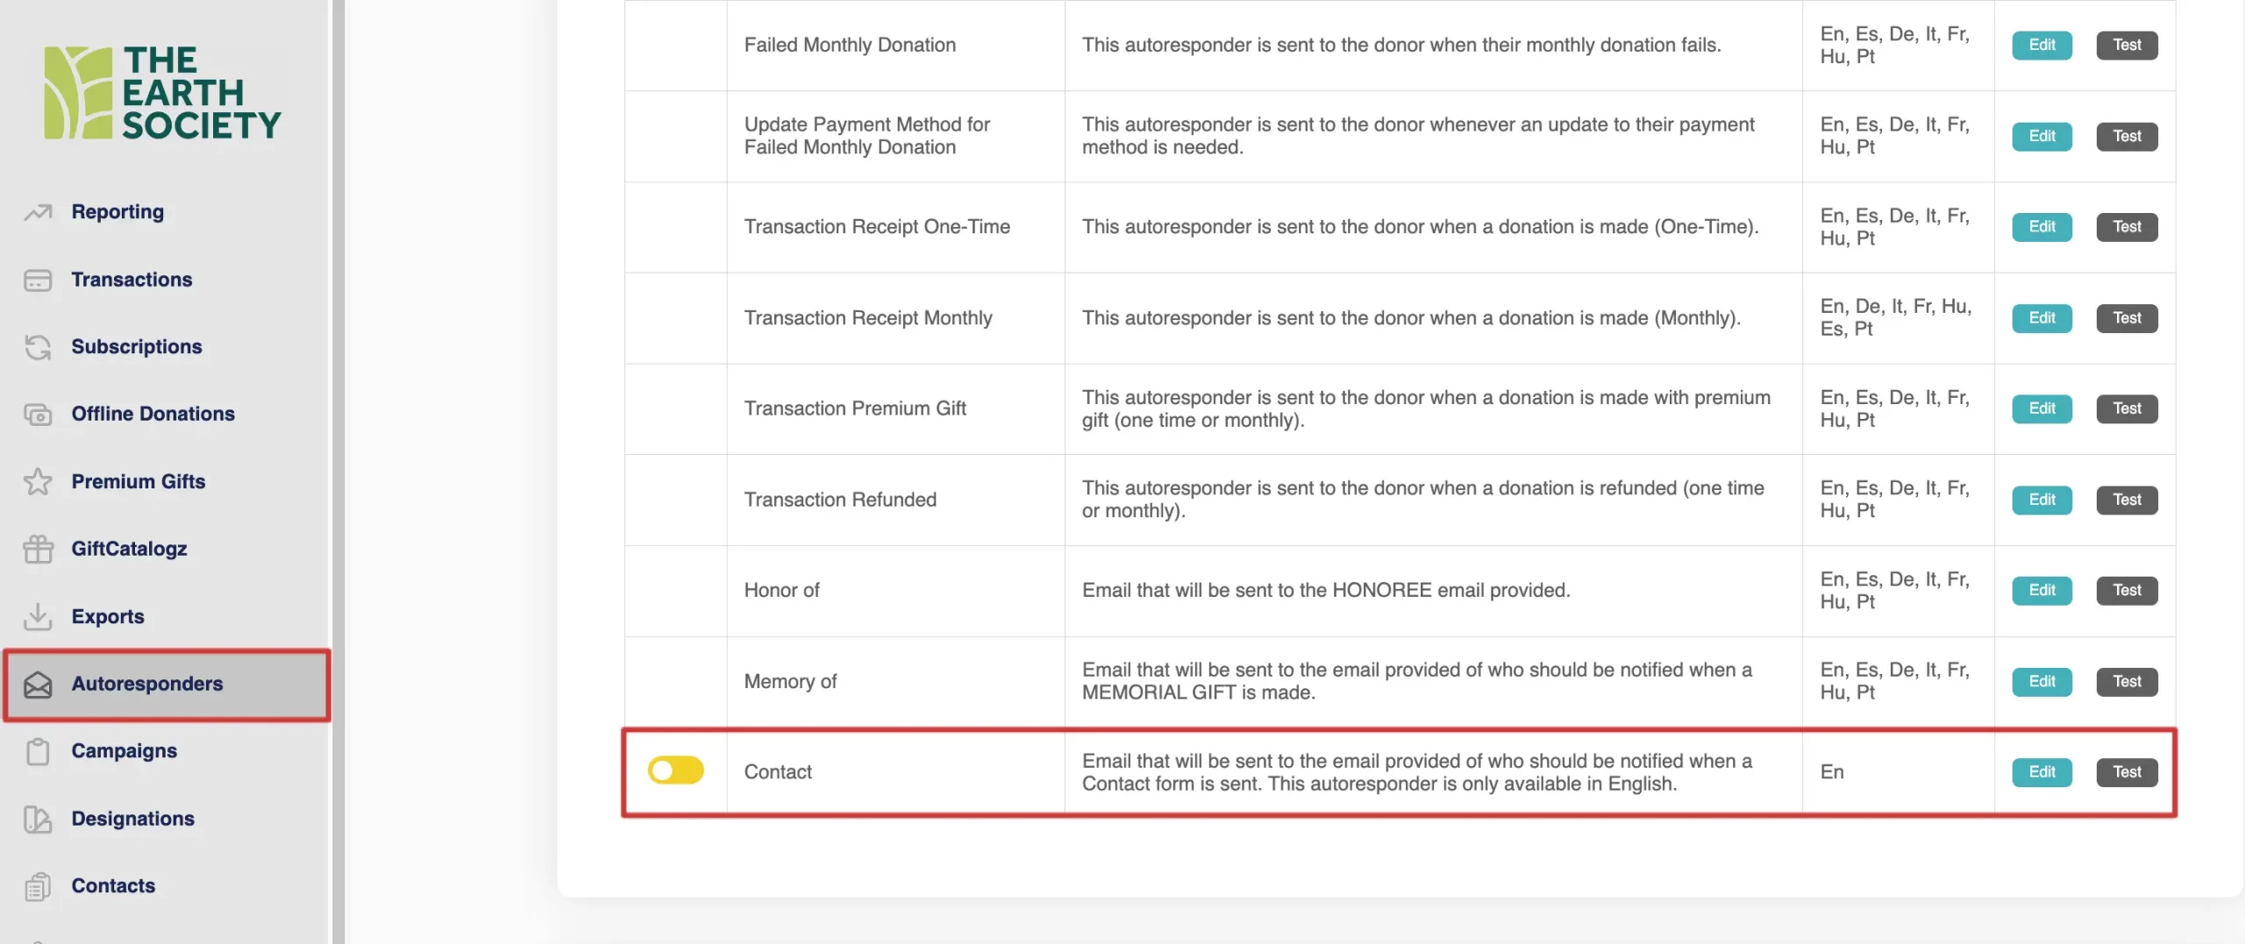Screen dimensions: 2245x944
Task: Edit the Contact autoresponder
Action: click(2042, 772)
